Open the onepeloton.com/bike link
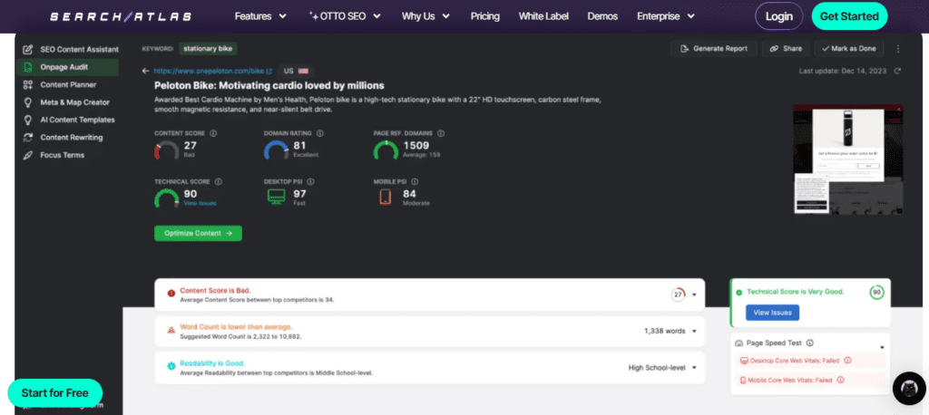The image size is (929, 415). (212, 71)
